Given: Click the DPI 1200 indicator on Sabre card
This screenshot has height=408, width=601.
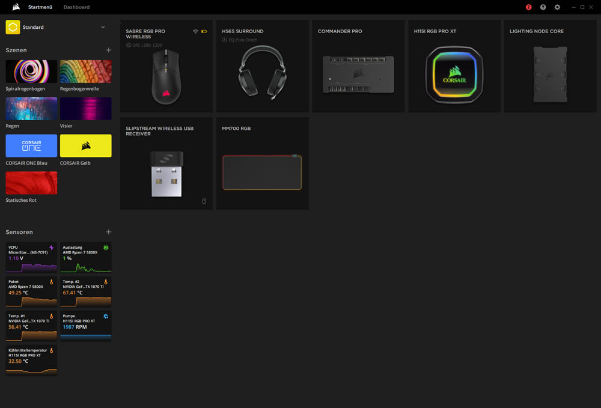Looking at the screenshot, I should point(144,45).
